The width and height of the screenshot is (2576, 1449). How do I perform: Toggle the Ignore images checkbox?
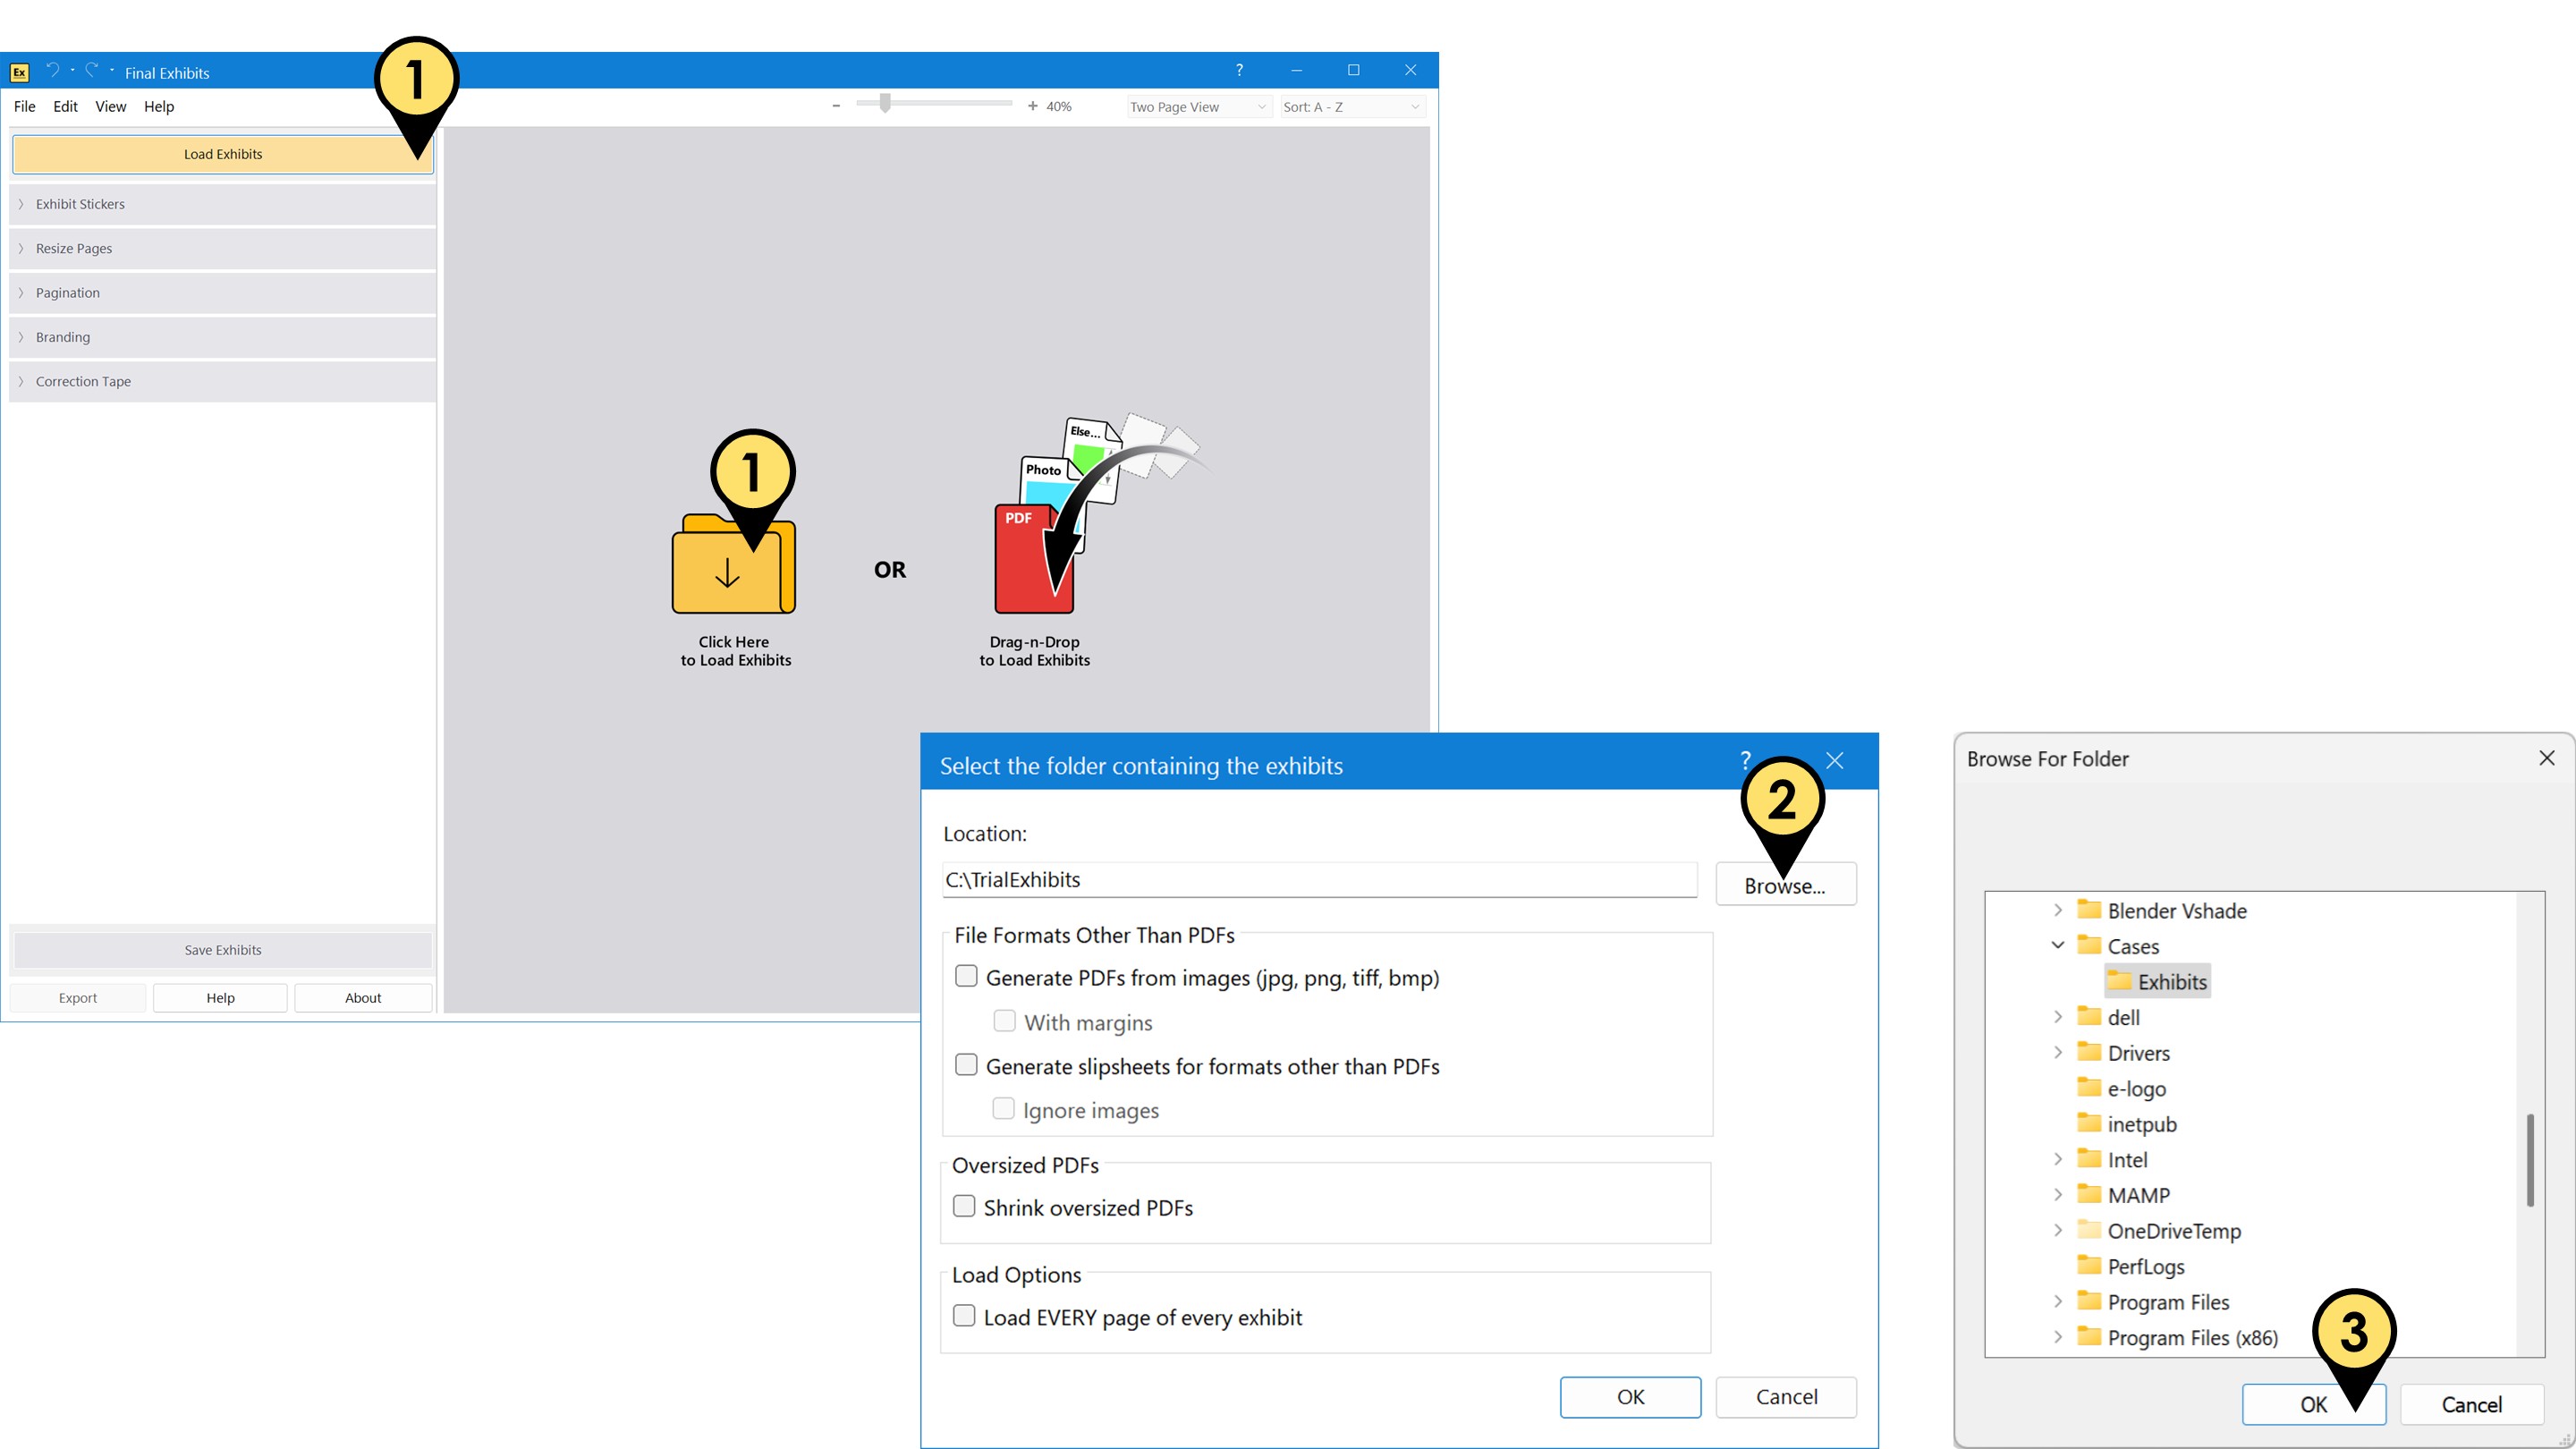click(1003, 1109)
